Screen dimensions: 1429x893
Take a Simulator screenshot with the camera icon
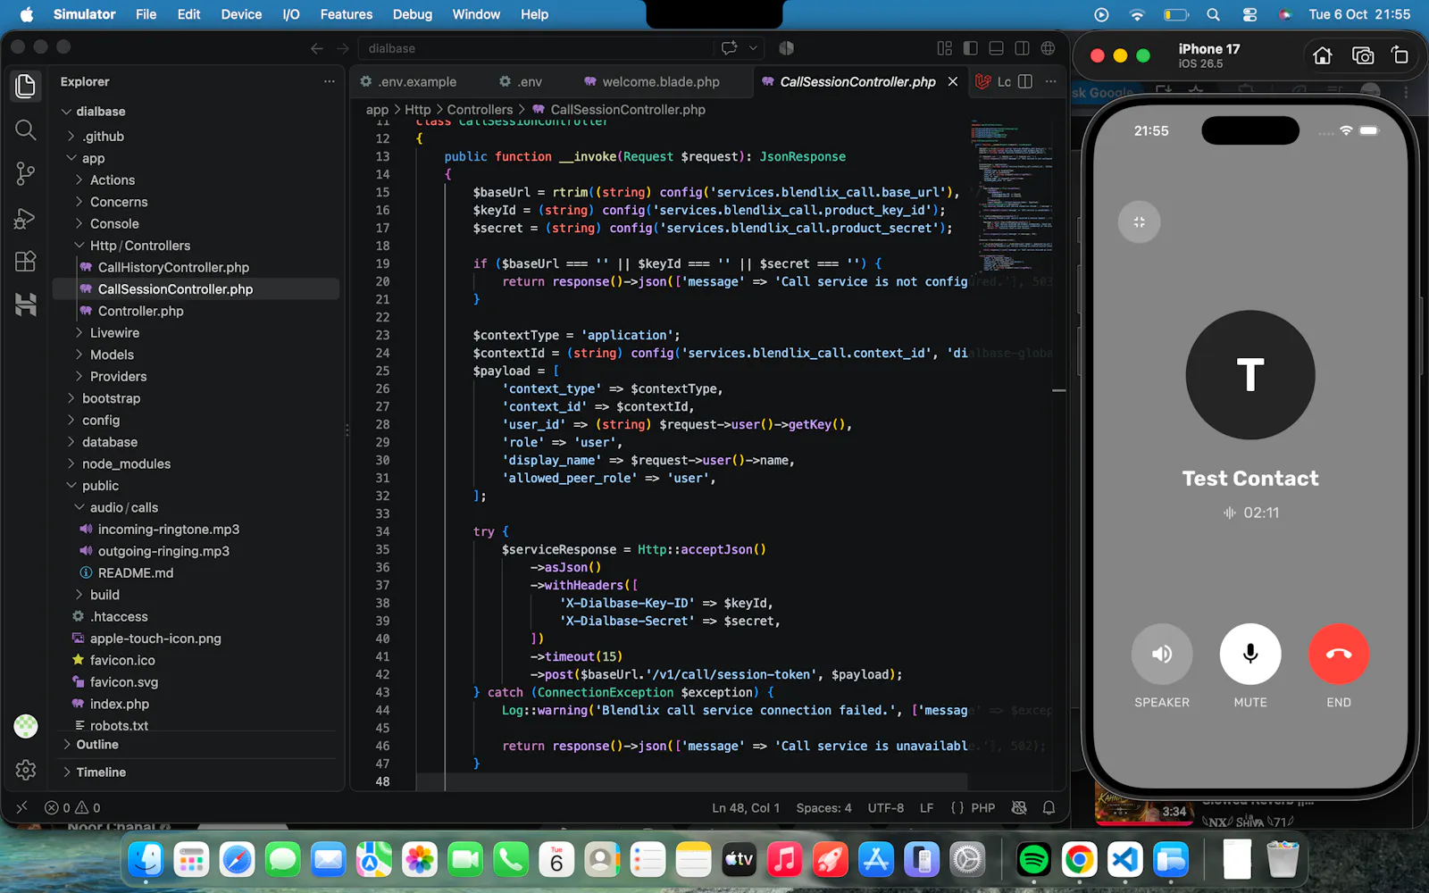pyautogui.click(x=1363, y=55)
